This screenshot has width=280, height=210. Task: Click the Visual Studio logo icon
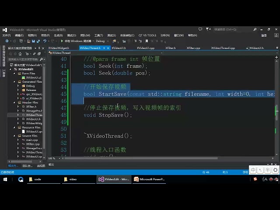[5, 30]
